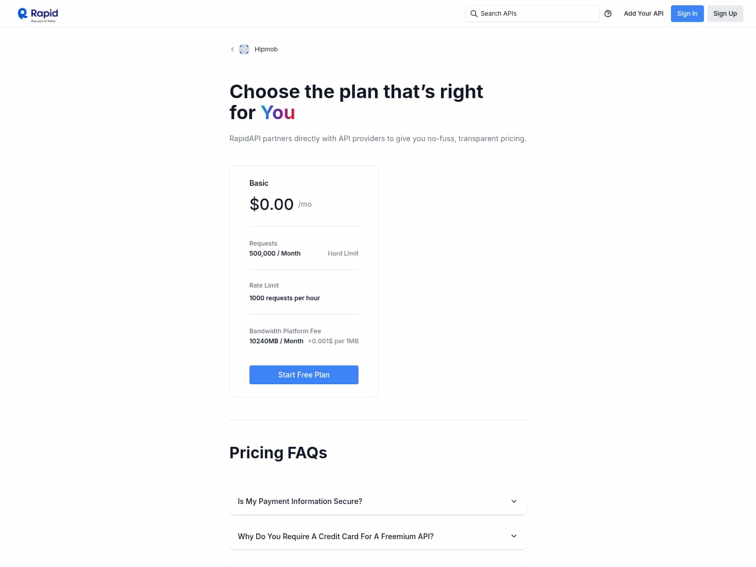Image resolution: width=756 pixels, height=567 pixels.
Task: Click the Start Free Plan button
Action: point(303,375)
